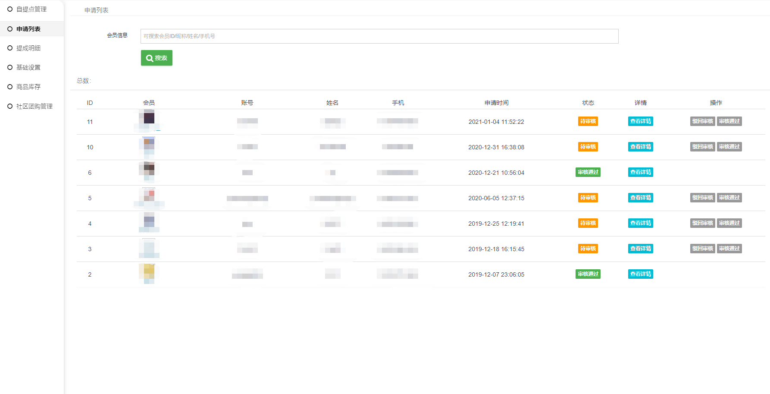Click 查看详情 for application ID 2

[640, 274]
